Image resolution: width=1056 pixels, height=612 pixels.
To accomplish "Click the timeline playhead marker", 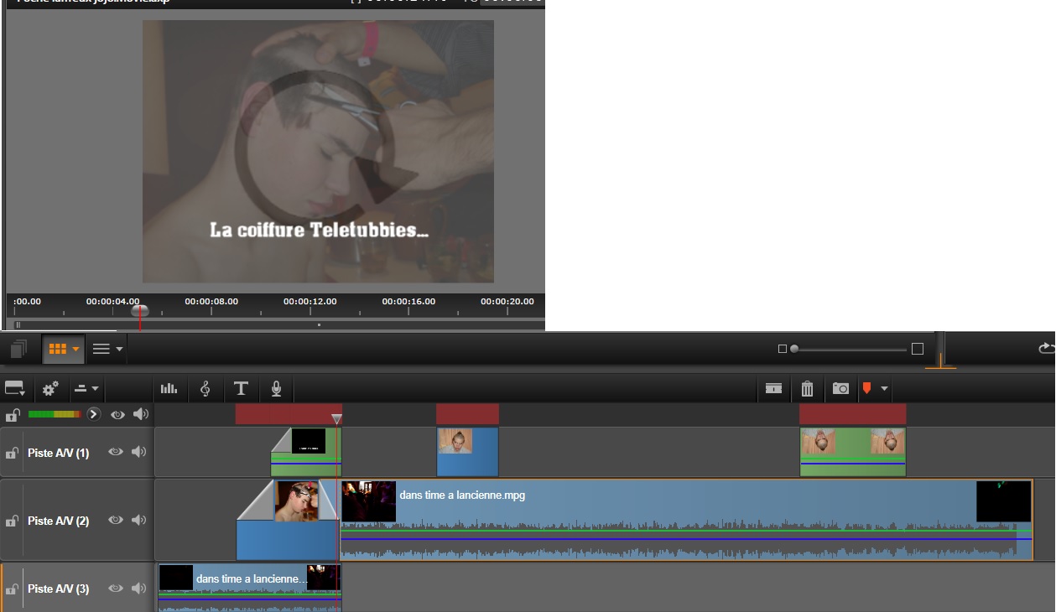I will point(336,418).
